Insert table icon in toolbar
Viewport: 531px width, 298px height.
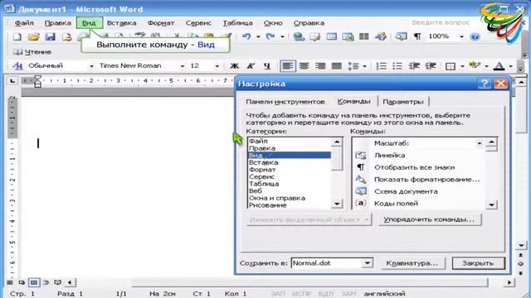(332, 36)
